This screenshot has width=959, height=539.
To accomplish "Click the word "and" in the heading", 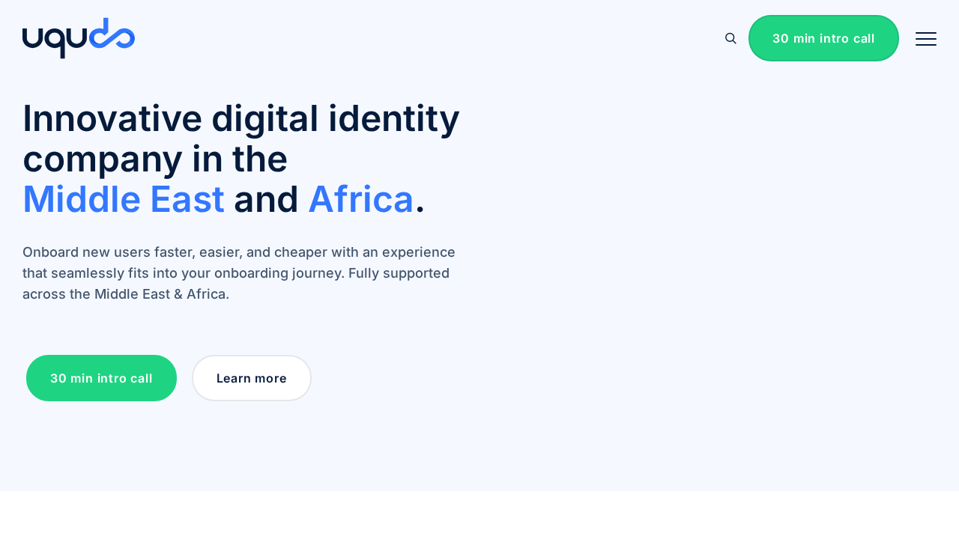I will point(266,199).
